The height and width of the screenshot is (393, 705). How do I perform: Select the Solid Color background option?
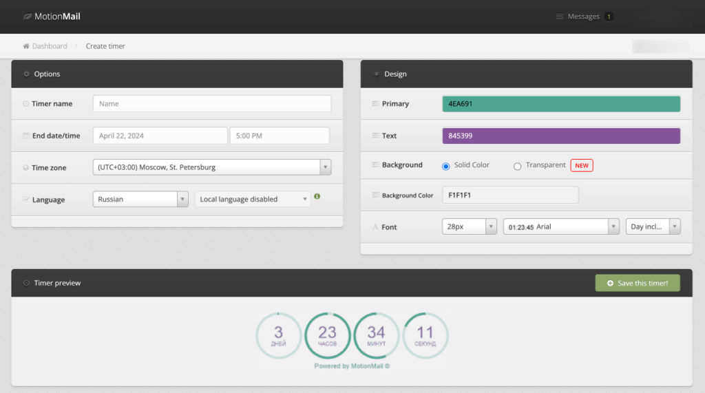[x=445, y=167]
